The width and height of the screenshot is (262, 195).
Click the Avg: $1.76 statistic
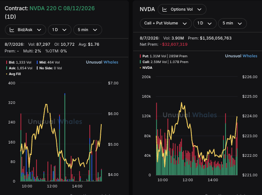click(89, 44)
